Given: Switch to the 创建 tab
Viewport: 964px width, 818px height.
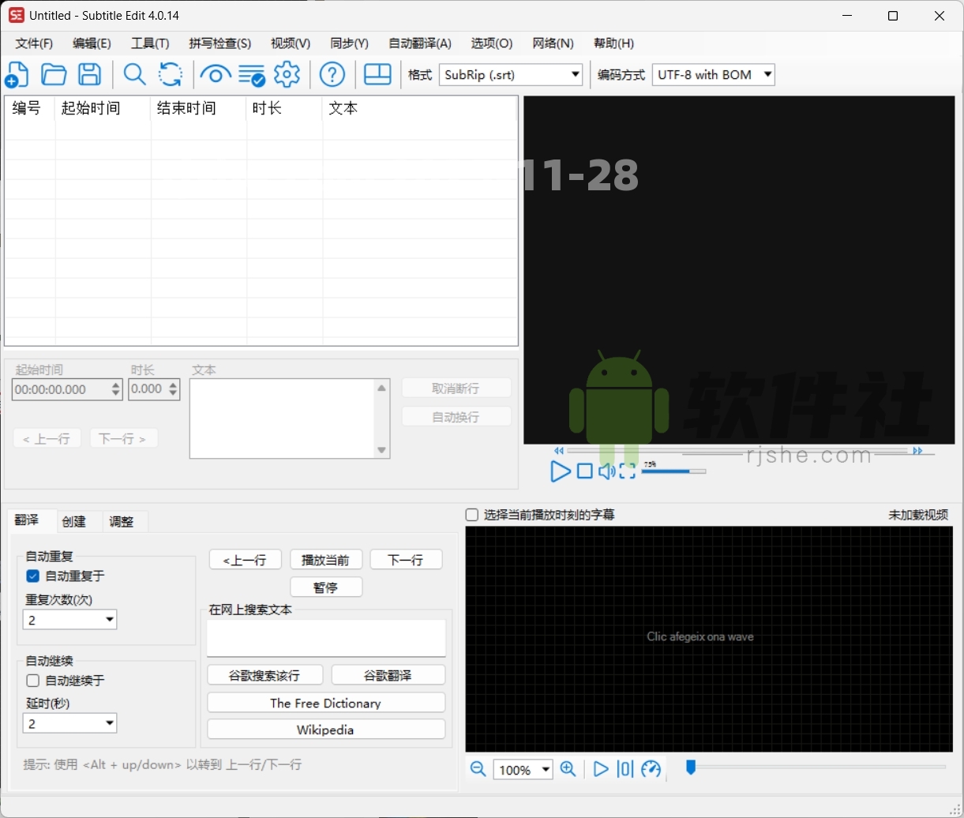Looking at the screenshot, I should 75,521.
